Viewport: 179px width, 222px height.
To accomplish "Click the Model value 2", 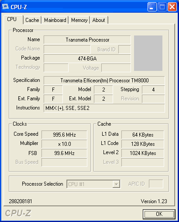I will coord(103,90).
